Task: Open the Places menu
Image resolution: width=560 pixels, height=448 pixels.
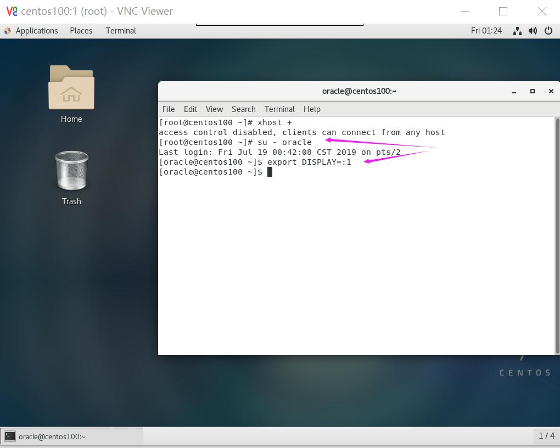Action: pyautogui.click(x=81, y=31)
